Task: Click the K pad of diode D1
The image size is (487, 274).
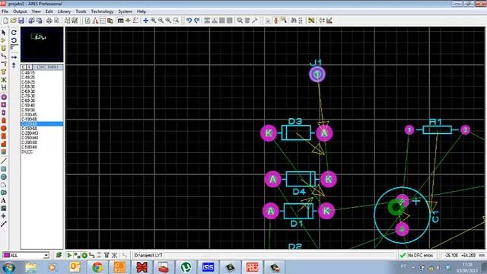Action: 326,211
